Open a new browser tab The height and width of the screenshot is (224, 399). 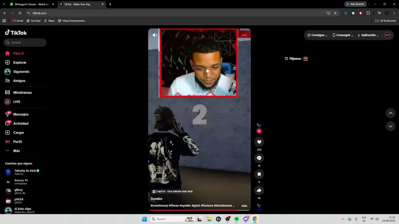pyautogui.click(x=110, y=4)
